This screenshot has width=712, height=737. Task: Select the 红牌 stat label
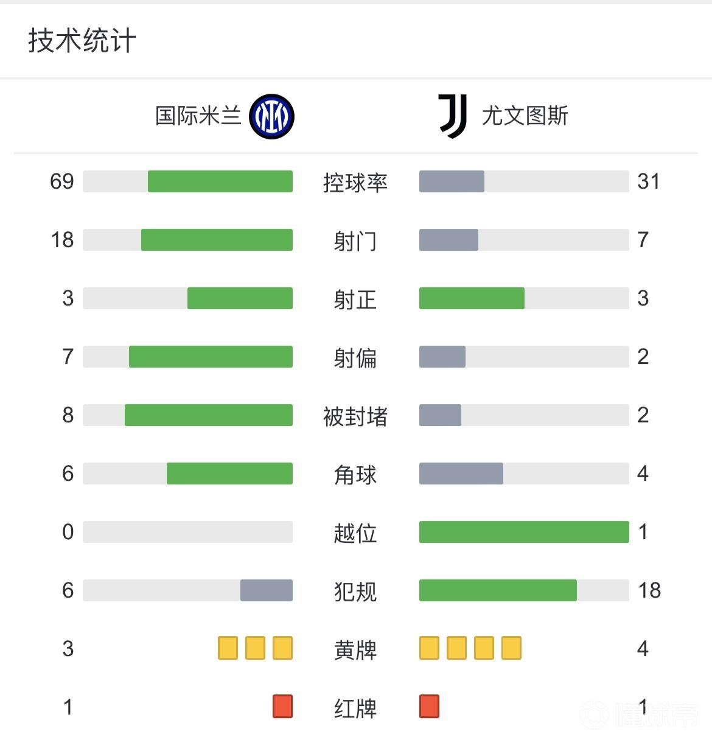355,708
